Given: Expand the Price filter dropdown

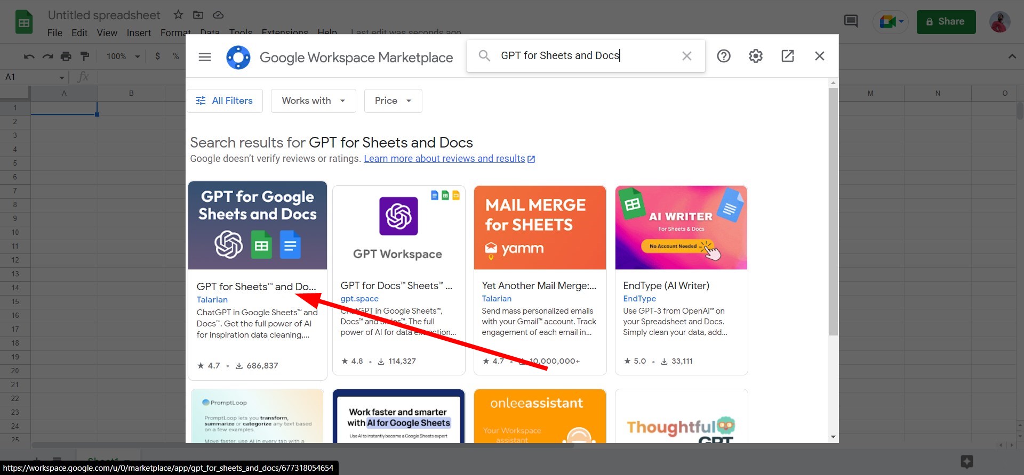Looking at the screenshot, I should (x=393, y=101).
